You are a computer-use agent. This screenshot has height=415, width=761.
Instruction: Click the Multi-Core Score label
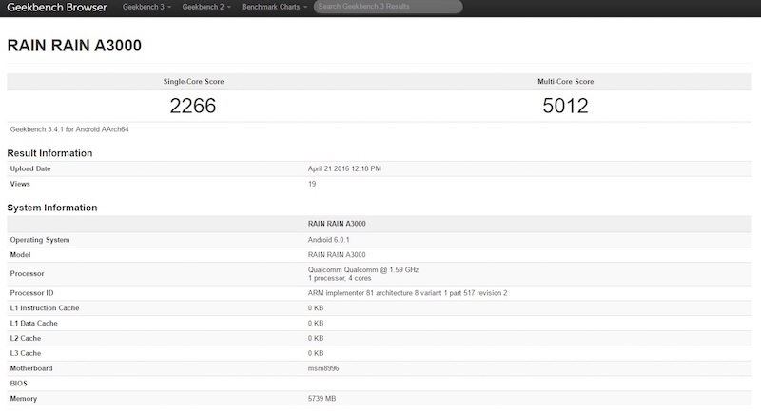click(x=565, y=82)
